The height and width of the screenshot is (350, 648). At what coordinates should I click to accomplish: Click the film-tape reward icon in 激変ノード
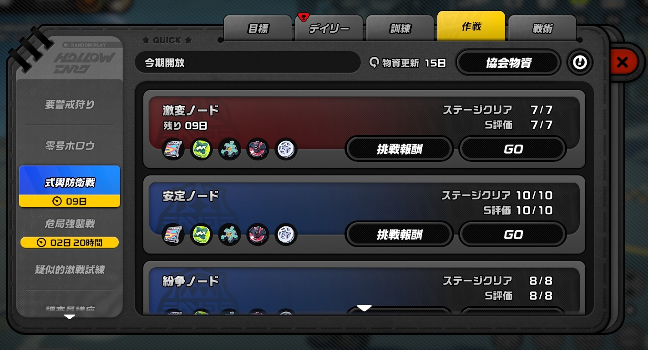pyautogui.click(x=173, y=149)
